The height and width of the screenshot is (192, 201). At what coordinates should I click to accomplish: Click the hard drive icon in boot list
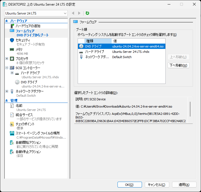[x=81, y=52]
